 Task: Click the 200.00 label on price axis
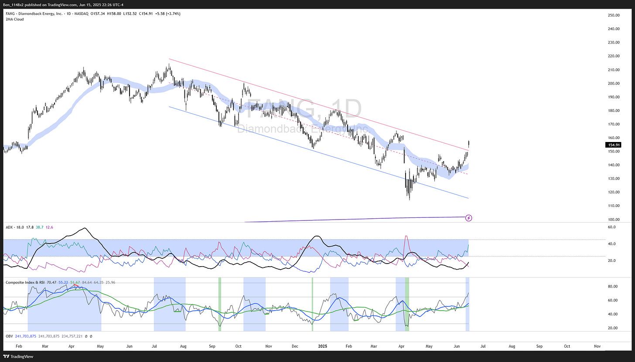coord(613,83)
